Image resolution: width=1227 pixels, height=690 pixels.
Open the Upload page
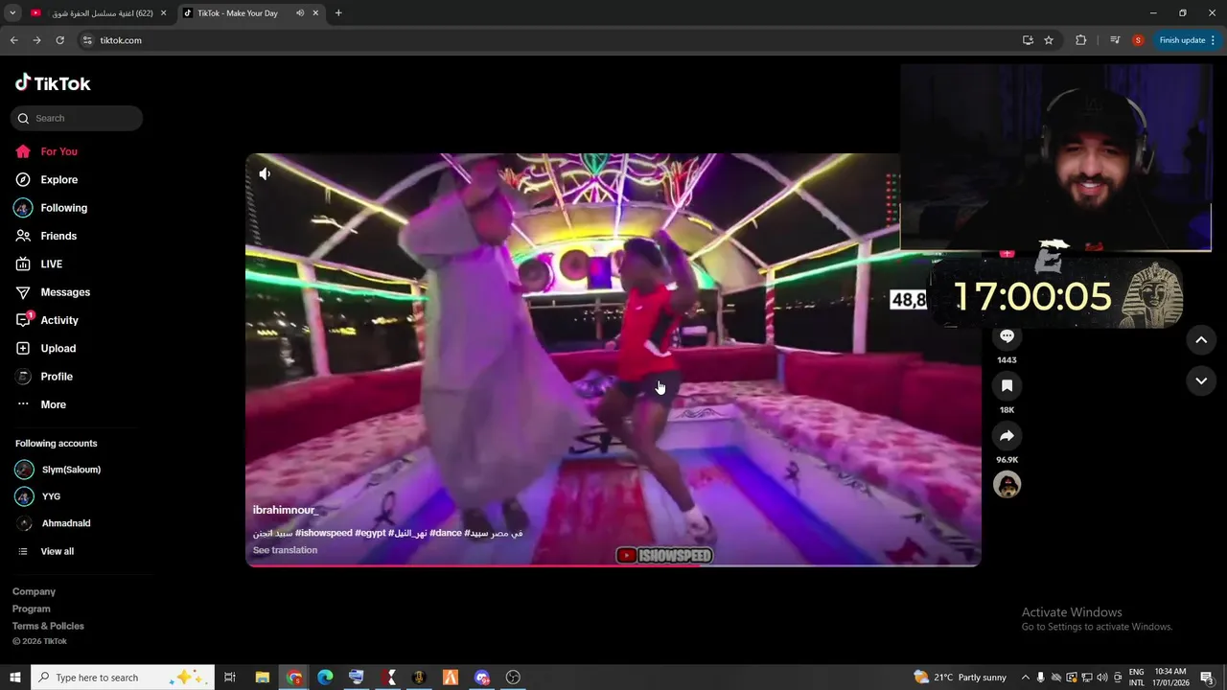[45, 348]
